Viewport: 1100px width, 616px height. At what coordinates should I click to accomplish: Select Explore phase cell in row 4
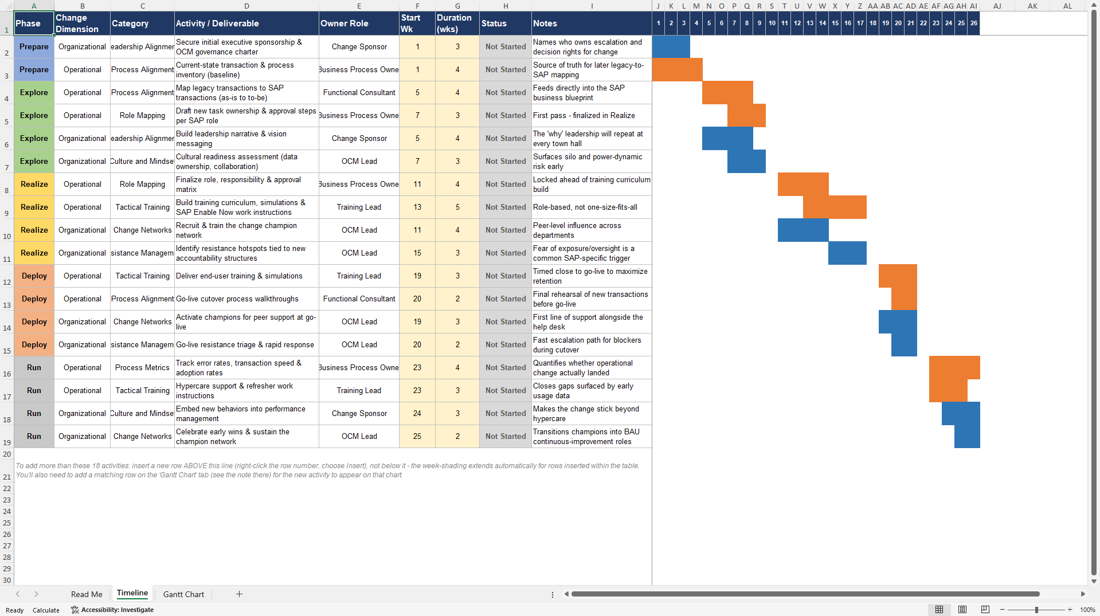(34, 93)
